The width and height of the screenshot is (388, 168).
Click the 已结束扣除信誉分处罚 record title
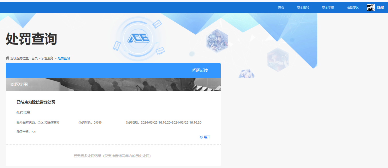point(36,102)
